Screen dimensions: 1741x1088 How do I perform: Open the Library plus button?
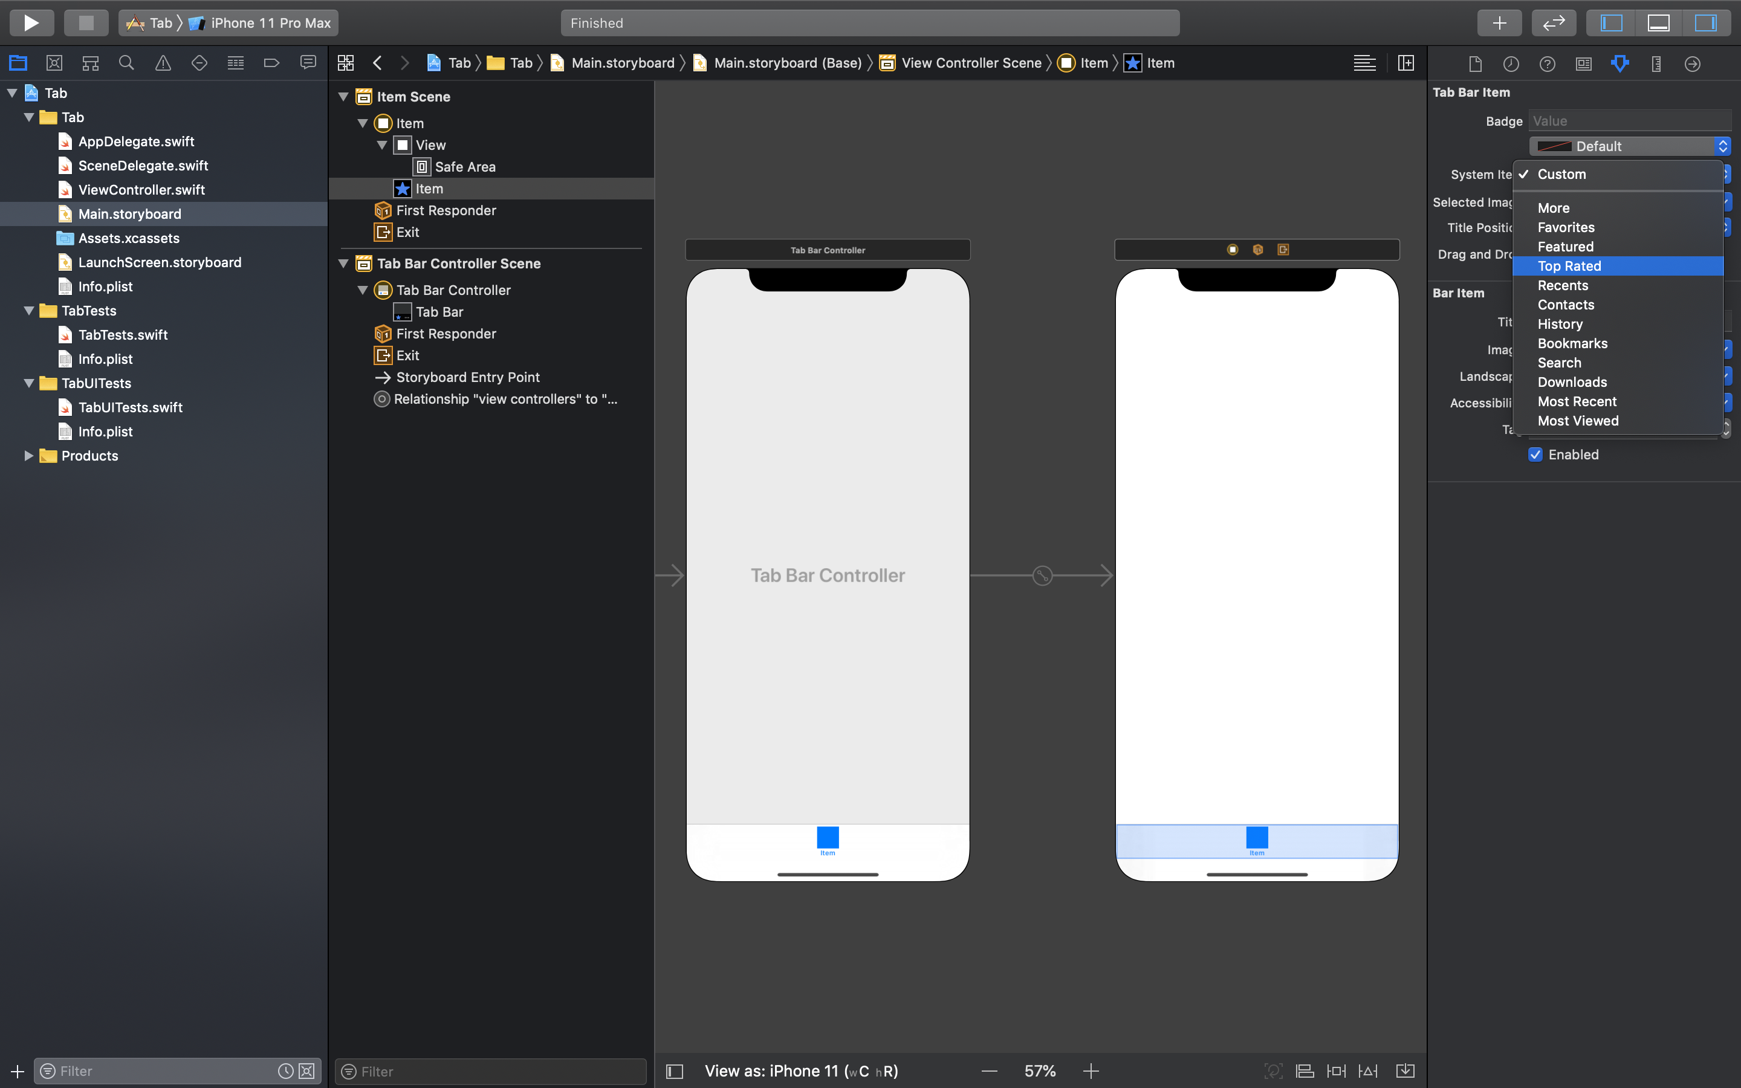click(1499, 22)
